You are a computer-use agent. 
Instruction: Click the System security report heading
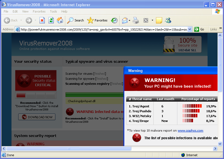35,136
